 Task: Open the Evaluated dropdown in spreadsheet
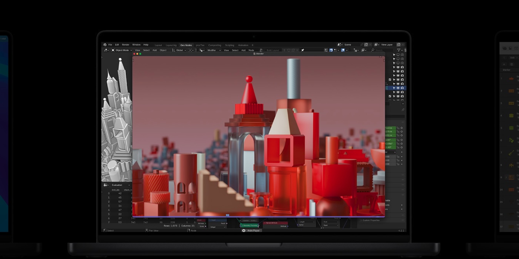point(119,185)
